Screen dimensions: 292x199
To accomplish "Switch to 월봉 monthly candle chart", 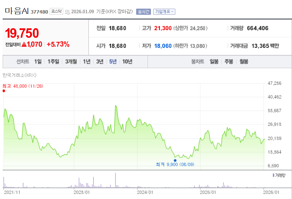I will (x=244, y=61).
